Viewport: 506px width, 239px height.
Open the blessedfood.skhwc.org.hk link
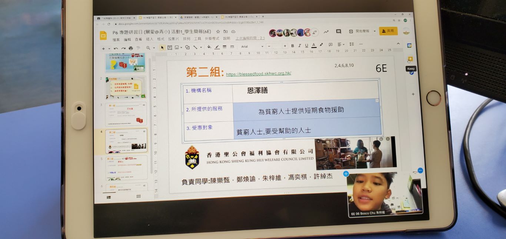[x=258, y=74]
